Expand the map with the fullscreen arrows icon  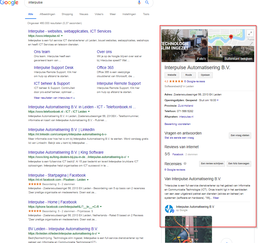(x=250, y=33)
